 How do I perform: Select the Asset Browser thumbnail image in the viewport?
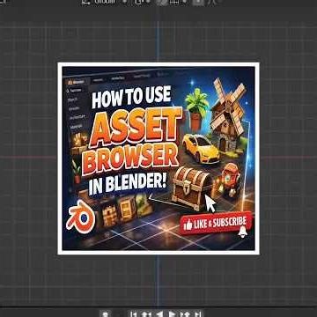tap(158, 158)
